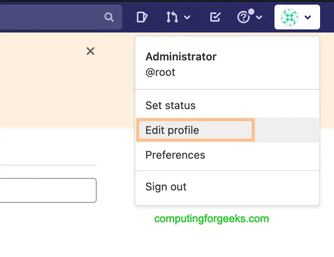Open Preferences from the user menu
Screen dimensions: 334x257
click(175, 155)
